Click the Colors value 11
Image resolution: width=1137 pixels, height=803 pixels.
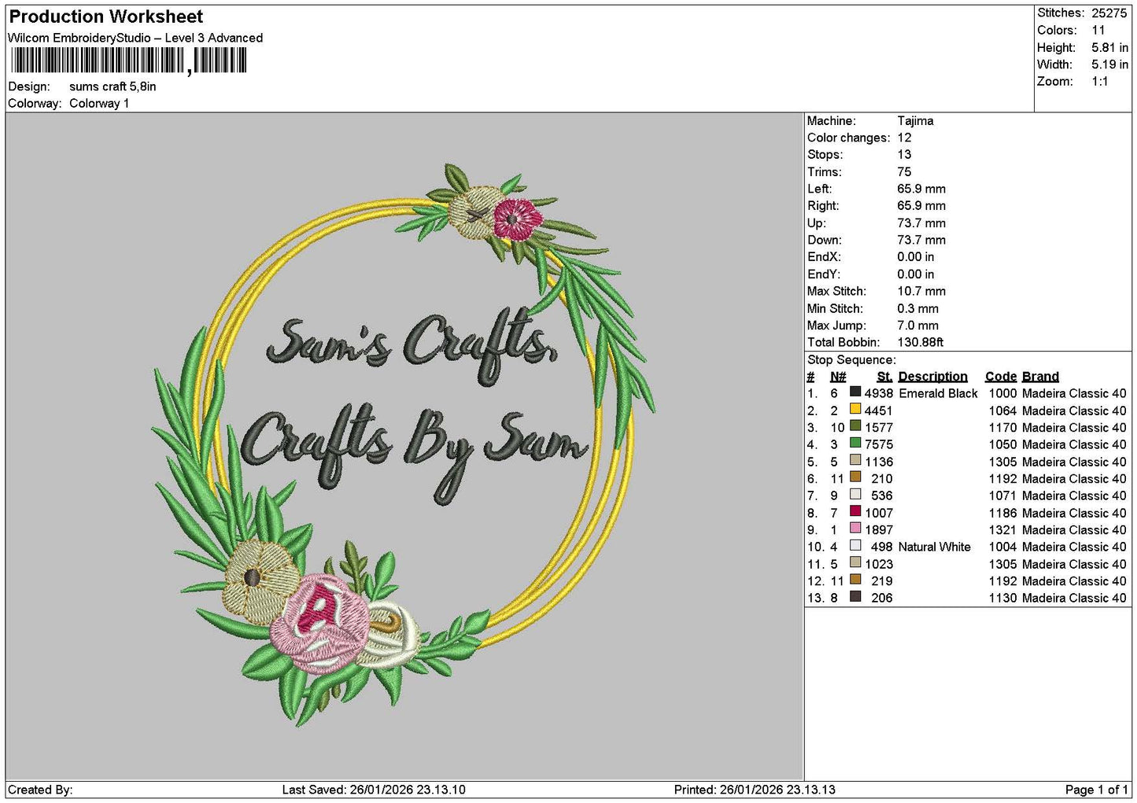click(1098, 30)
